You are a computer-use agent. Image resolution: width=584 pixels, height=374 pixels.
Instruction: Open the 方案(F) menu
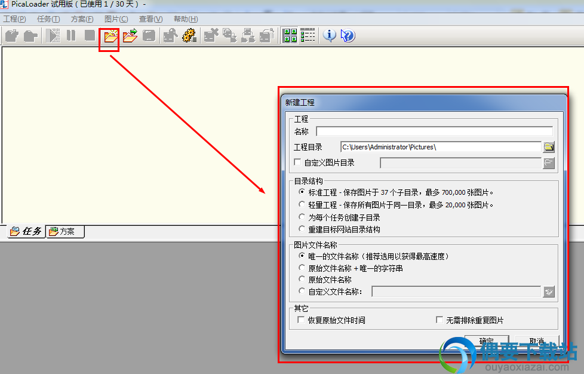pos(82,19)
